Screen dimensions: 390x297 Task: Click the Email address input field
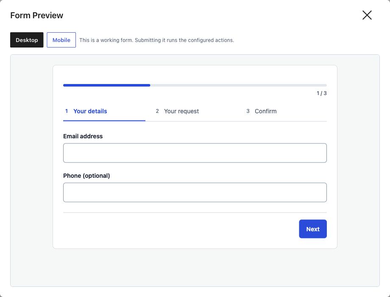click(195, 153)
